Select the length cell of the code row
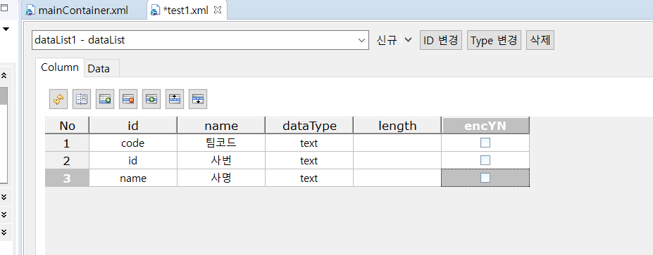The width and height of the screenshot is (653, 255). point(397,143)
